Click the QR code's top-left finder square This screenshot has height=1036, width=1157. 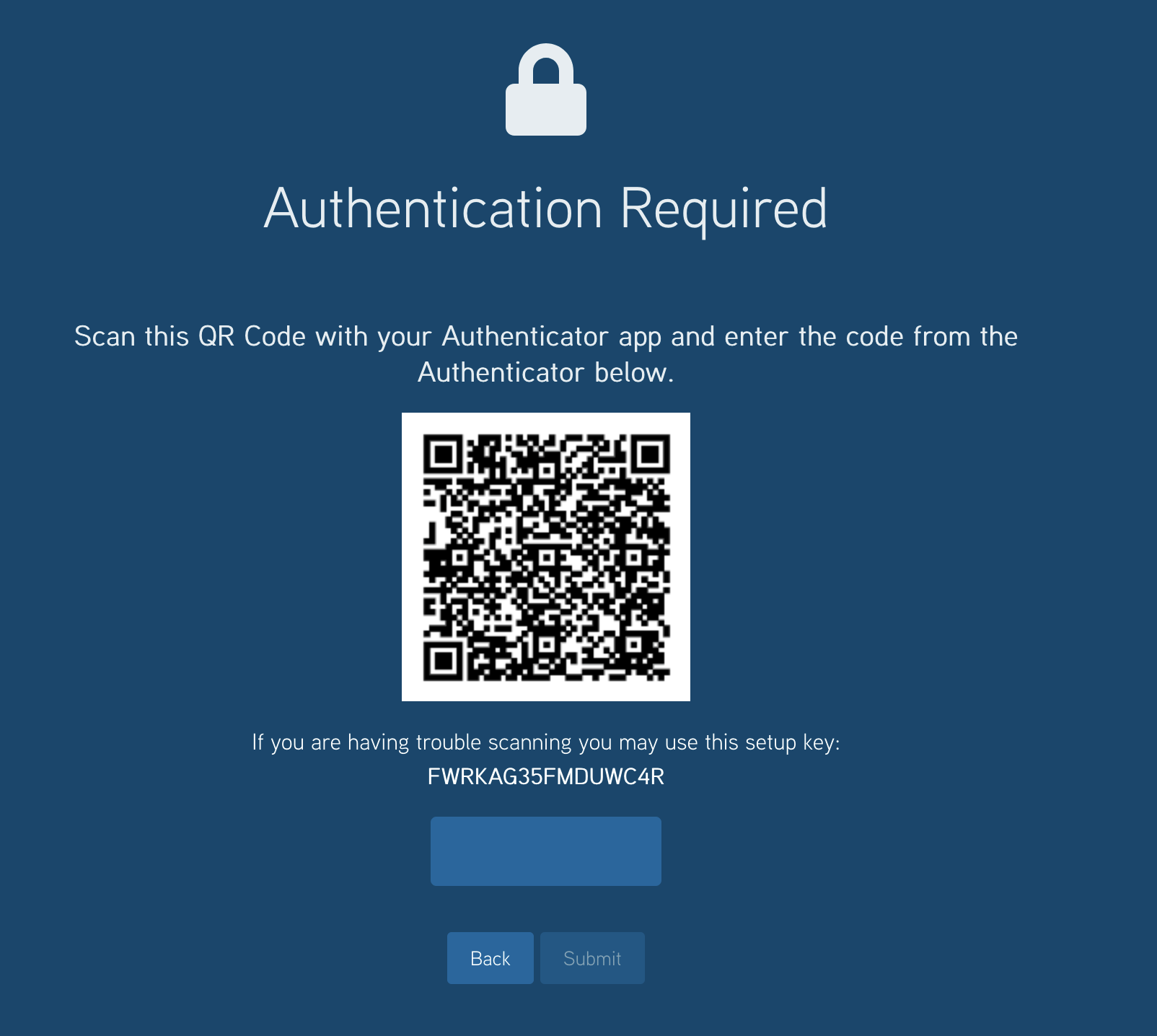[x=443, y=454]
